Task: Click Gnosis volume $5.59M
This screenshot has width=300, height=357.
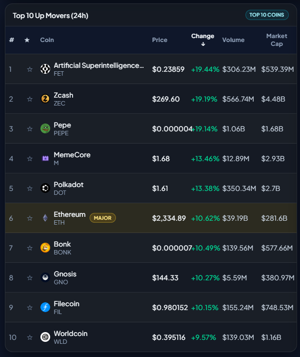Action: point(234,278)
